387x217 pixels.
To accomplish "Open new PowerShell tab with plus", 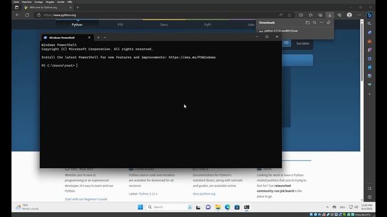I will click(98, 37).
